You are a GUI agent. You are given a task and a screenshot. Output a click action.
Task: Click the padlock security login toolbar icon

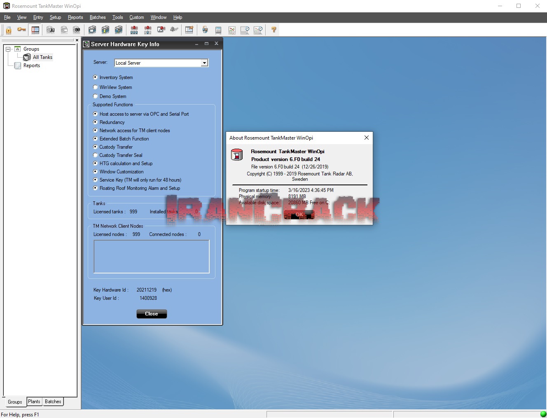[x=8, y=30]
